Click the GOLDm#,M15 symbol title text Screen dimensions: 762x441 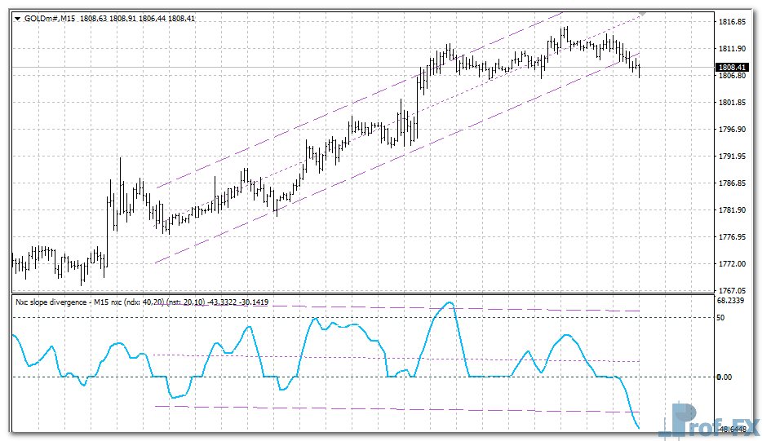click(51, 17)
